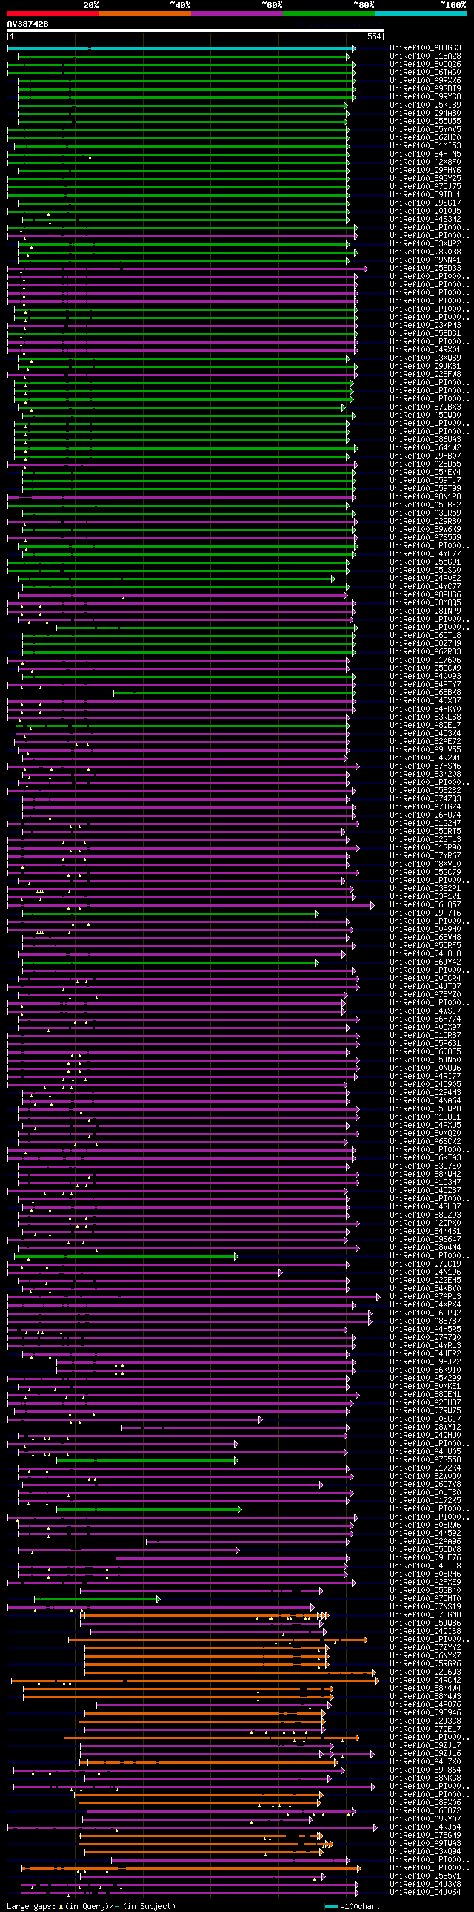Open hit UniRef100_A9RXX6
Screen dimensions: 474x1912
pyautogui.click(x=425, y=81)
